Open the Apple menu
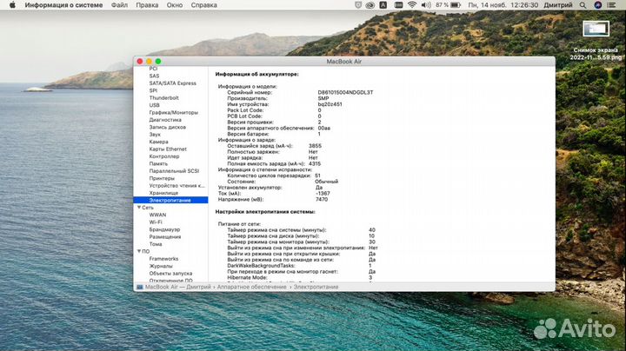The width and height of the screenshot is (626, 351). [12, 5]
